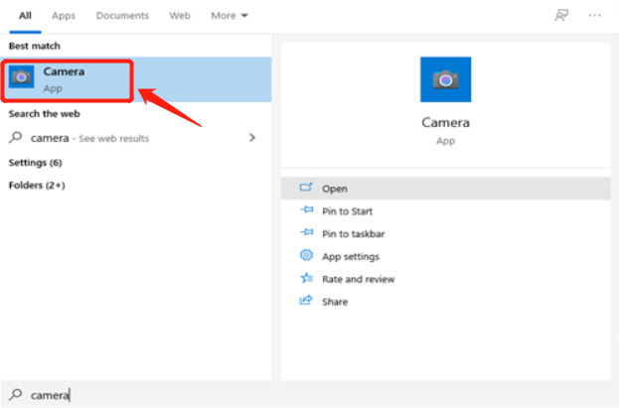Viewport: 619px width, 408px height.
Task: Click the App settings gear icon
Action: tap(306, 256)
